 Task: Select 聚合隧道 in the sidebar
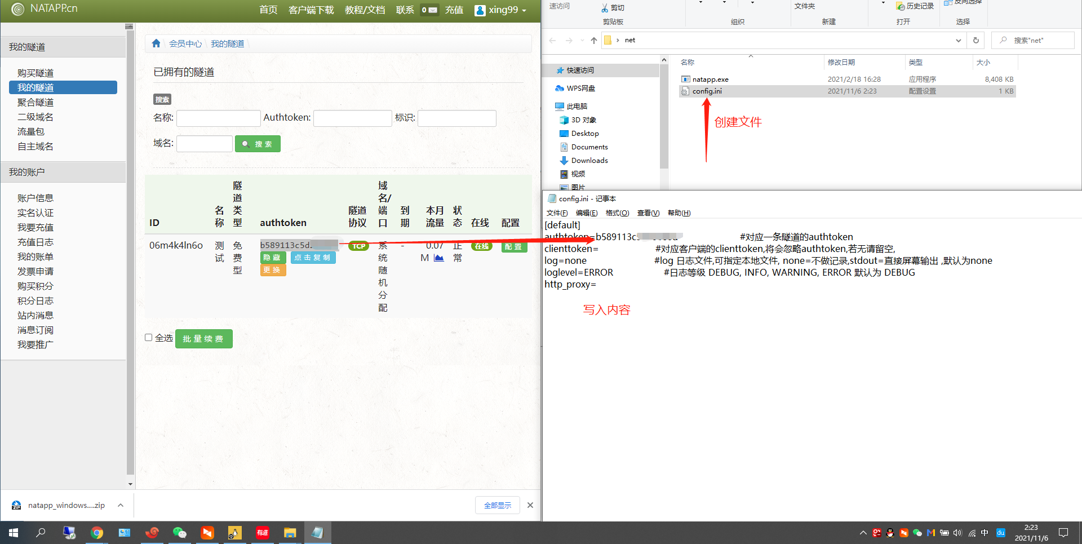point(36,103)
